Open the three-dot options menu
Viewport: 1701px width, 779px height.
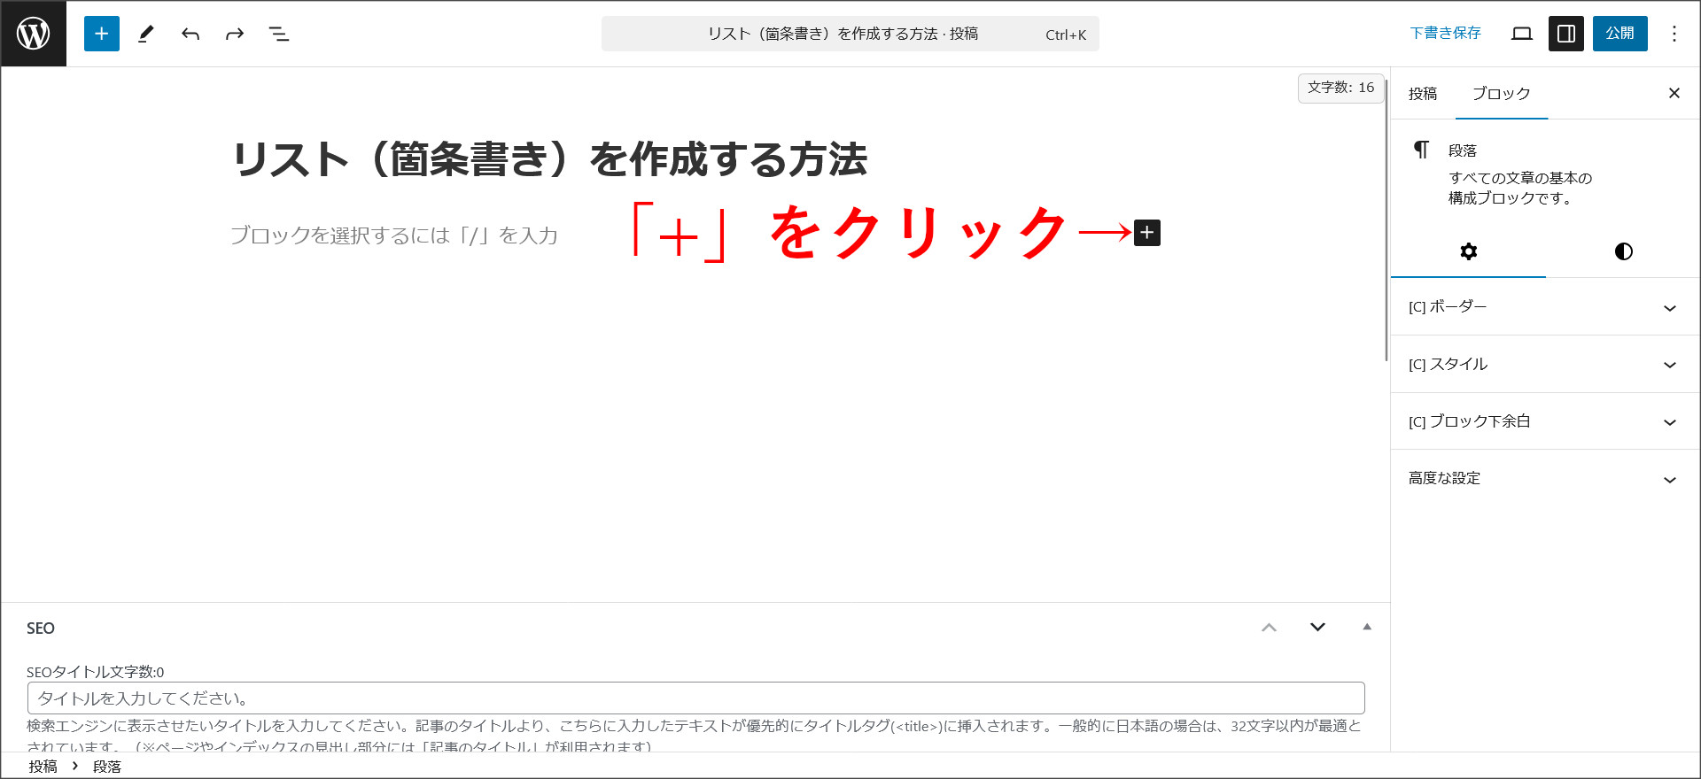[1674, 34]
